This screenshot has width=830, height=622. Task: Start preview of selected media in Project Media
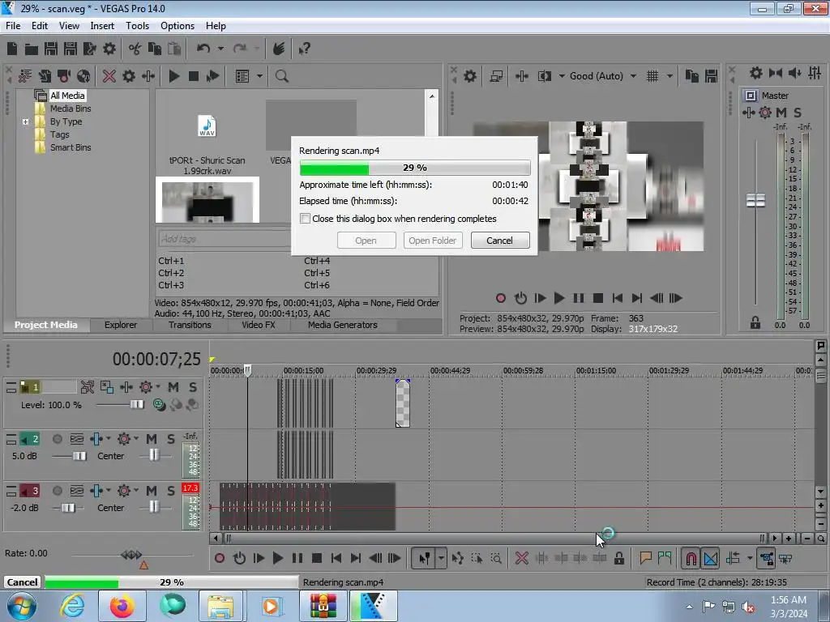tap(174, 76)
